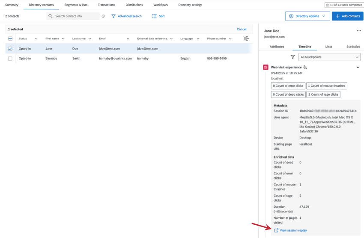
Task: Open the Status column dropdown arrow
Action: pos(36,38)
